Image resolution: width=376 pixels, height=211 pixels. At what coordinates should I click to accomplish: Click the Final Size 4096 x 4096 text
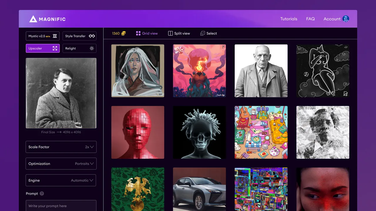(61, 132)
